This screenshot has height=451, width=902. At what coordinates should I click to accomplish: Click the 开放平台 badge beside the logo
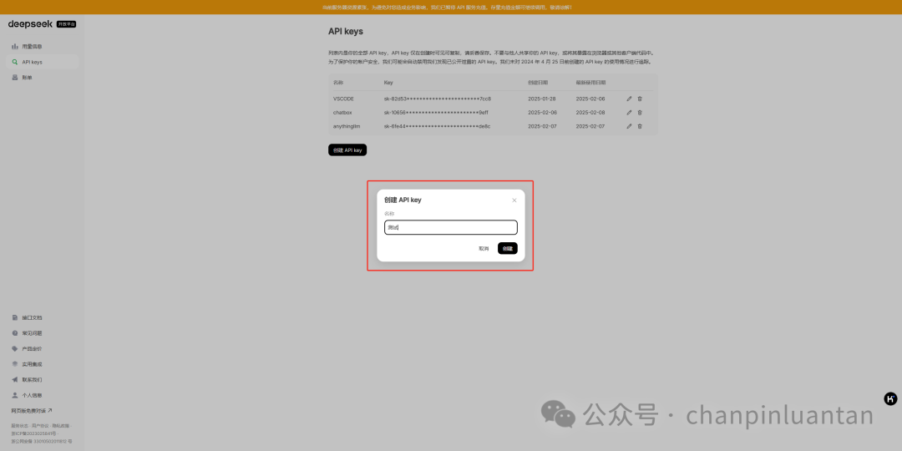(66, 24)
